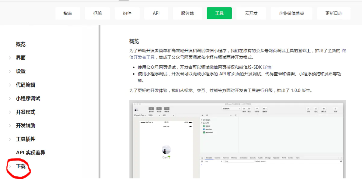Screen dimensions: 362x179
Task: Select the API tab in top navigation
Action: tap(156, 13)
